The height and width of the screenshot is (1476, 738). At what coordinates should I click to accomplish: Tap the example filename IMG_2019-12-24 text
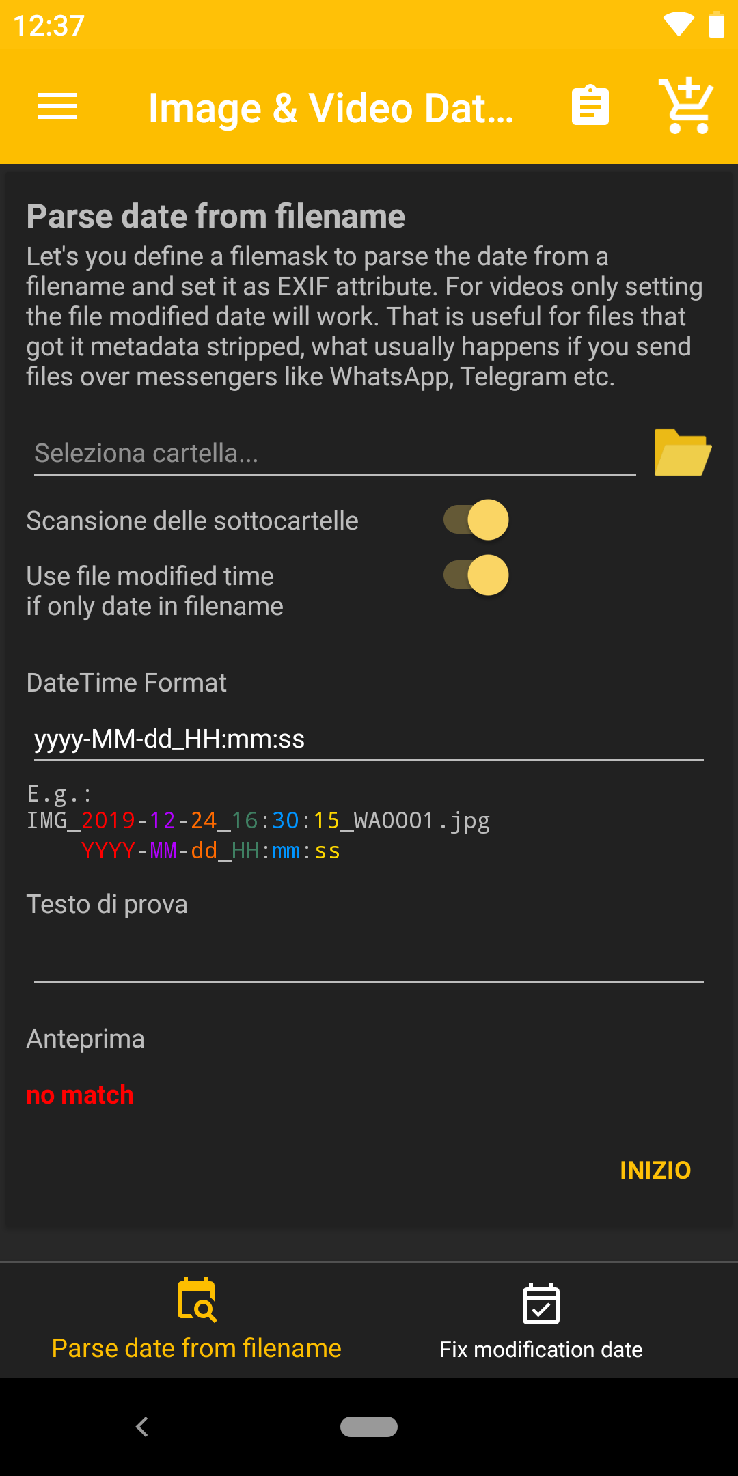(258, 821)
